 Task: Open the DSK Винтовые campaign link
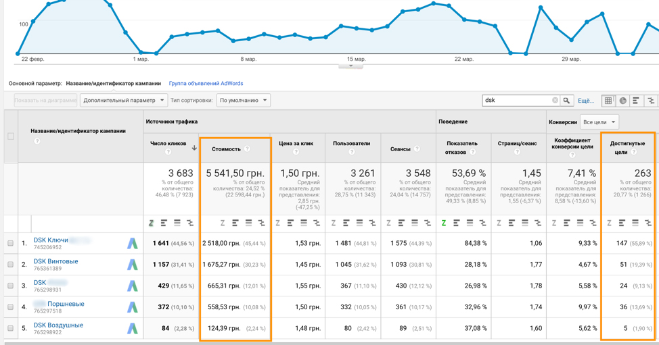coord(56,261)
